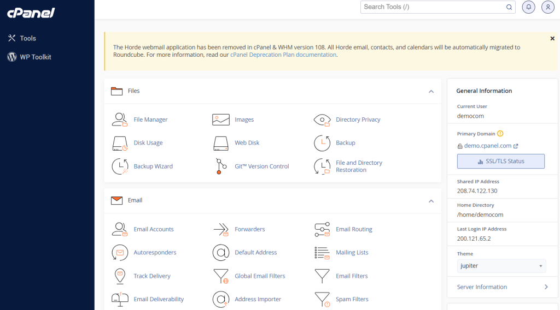The image size is (560, 310).
Task: Click the SSL/TLS Status button
Action: click(501, 162)
